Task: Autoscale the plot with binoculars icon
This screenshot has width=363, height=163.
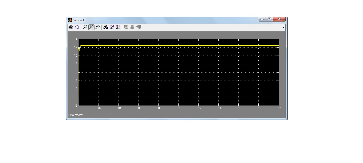Action: [x=106, y=27]
